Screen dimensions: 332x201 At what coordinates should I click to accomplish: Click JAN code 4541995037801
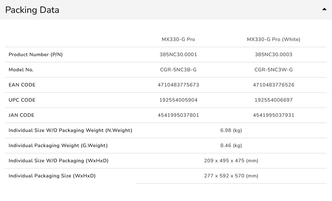pos(178,115)
